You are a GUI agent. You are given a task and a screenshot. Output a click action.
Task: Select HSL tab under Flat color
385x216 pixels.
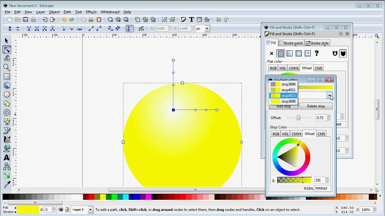[283, 68]
